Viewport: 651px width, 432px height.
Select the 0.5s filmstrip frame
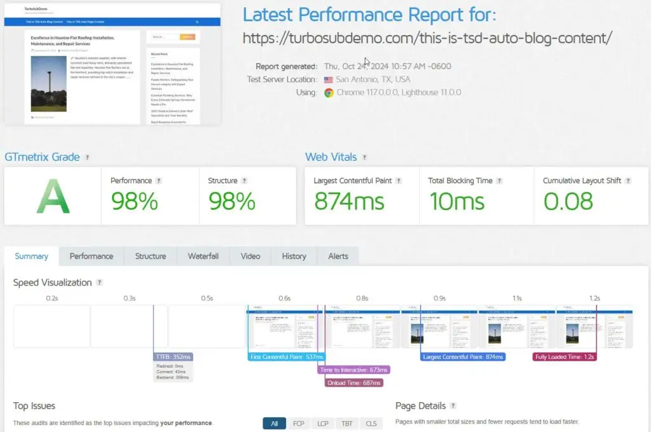click(207, 326)
